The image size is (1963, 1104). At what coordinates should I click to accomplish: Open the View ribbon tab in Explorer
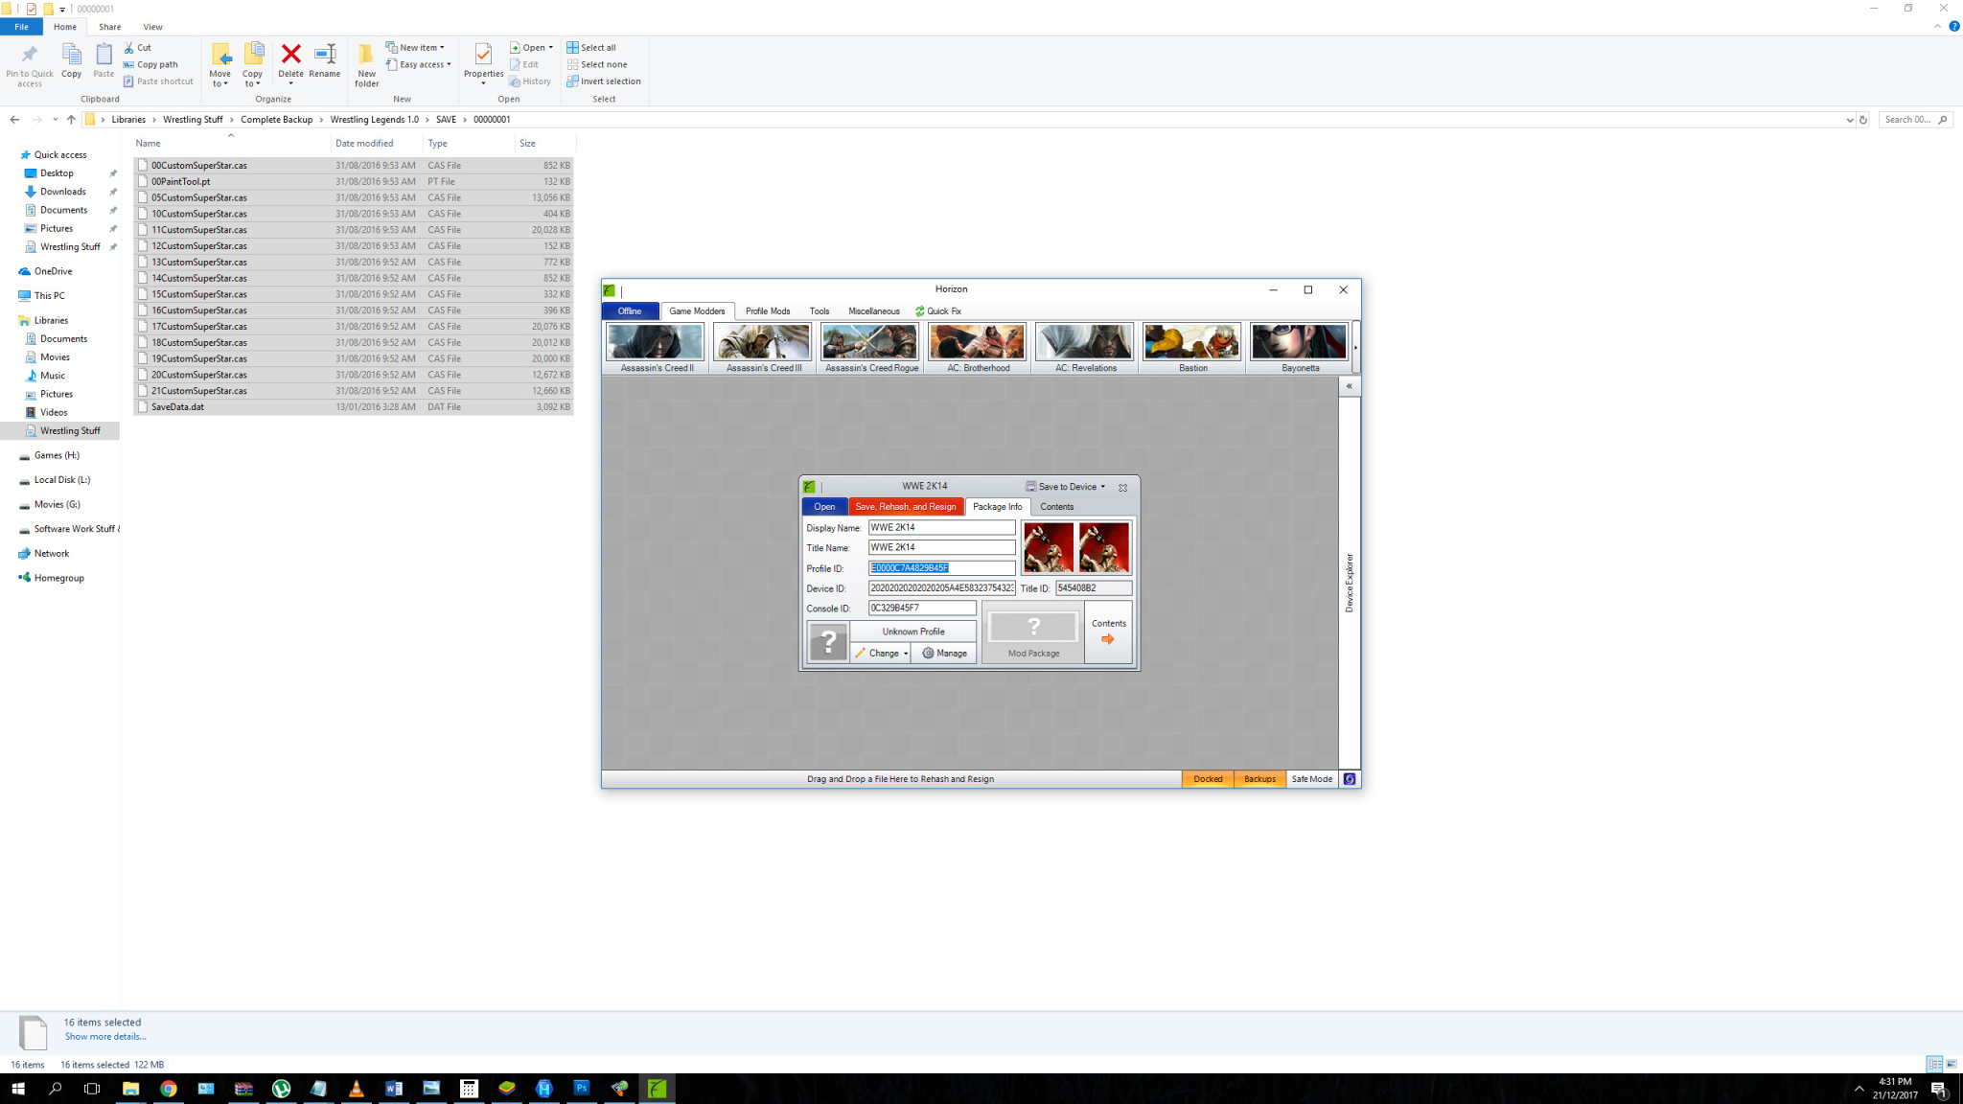152,27
